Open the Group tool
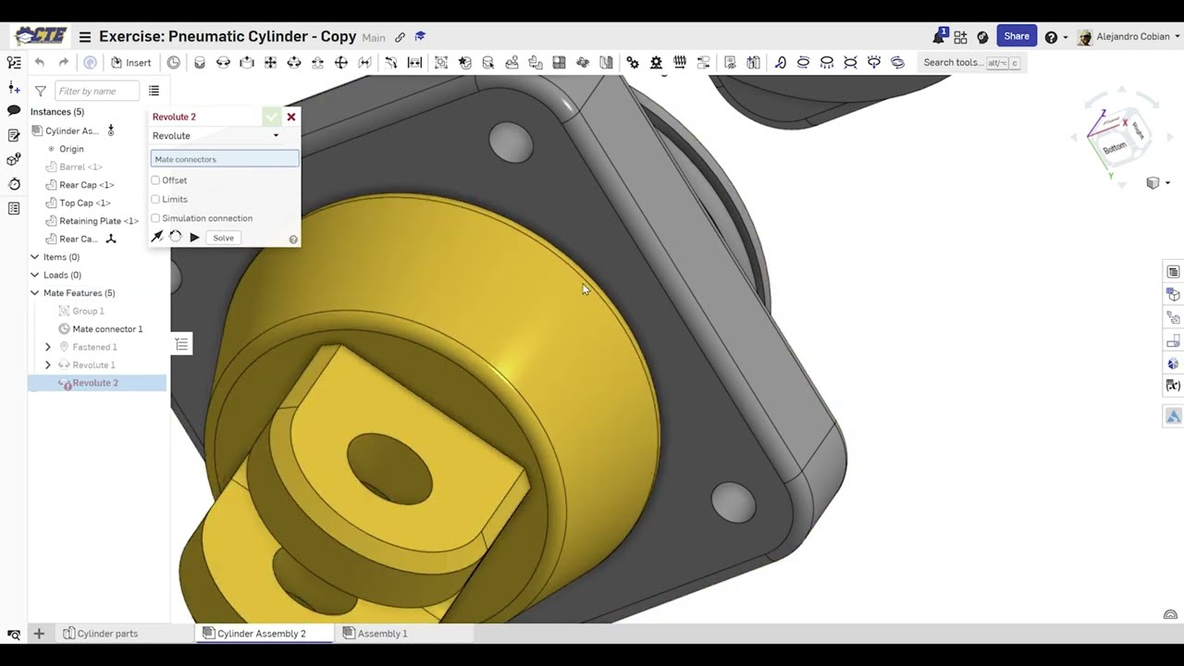Image resolution: width=1184 pixels, height=666 pixels. click(441, 63)
